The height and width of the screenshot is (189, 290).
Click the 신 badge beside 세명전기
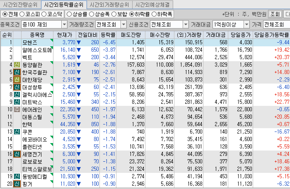click(17, 154)
